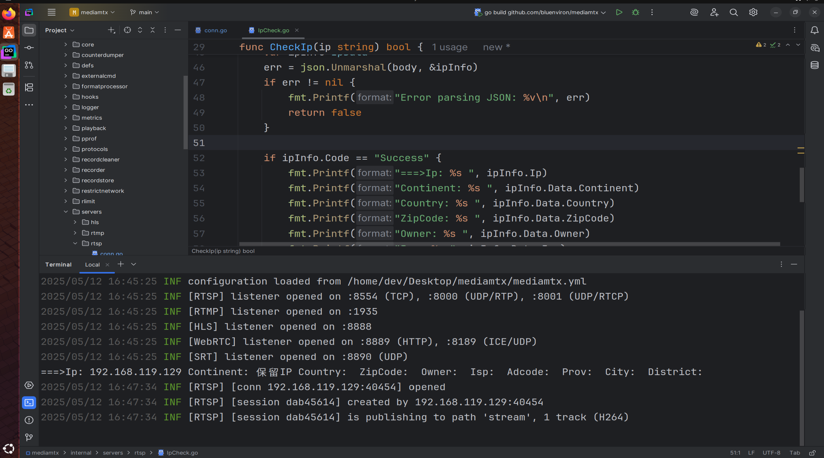Open the Problems tool window

[x=29, y=420]
